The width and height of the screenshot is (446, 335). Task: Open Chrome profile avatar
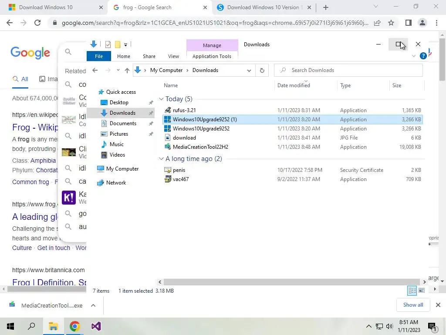tap(422, 23)
